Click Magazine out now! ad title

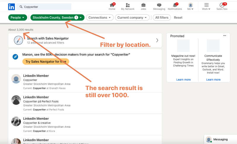(183, 56)
